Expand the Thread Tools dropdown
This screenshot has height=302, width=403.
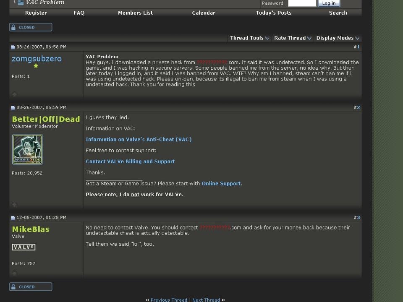coord(249,38)
